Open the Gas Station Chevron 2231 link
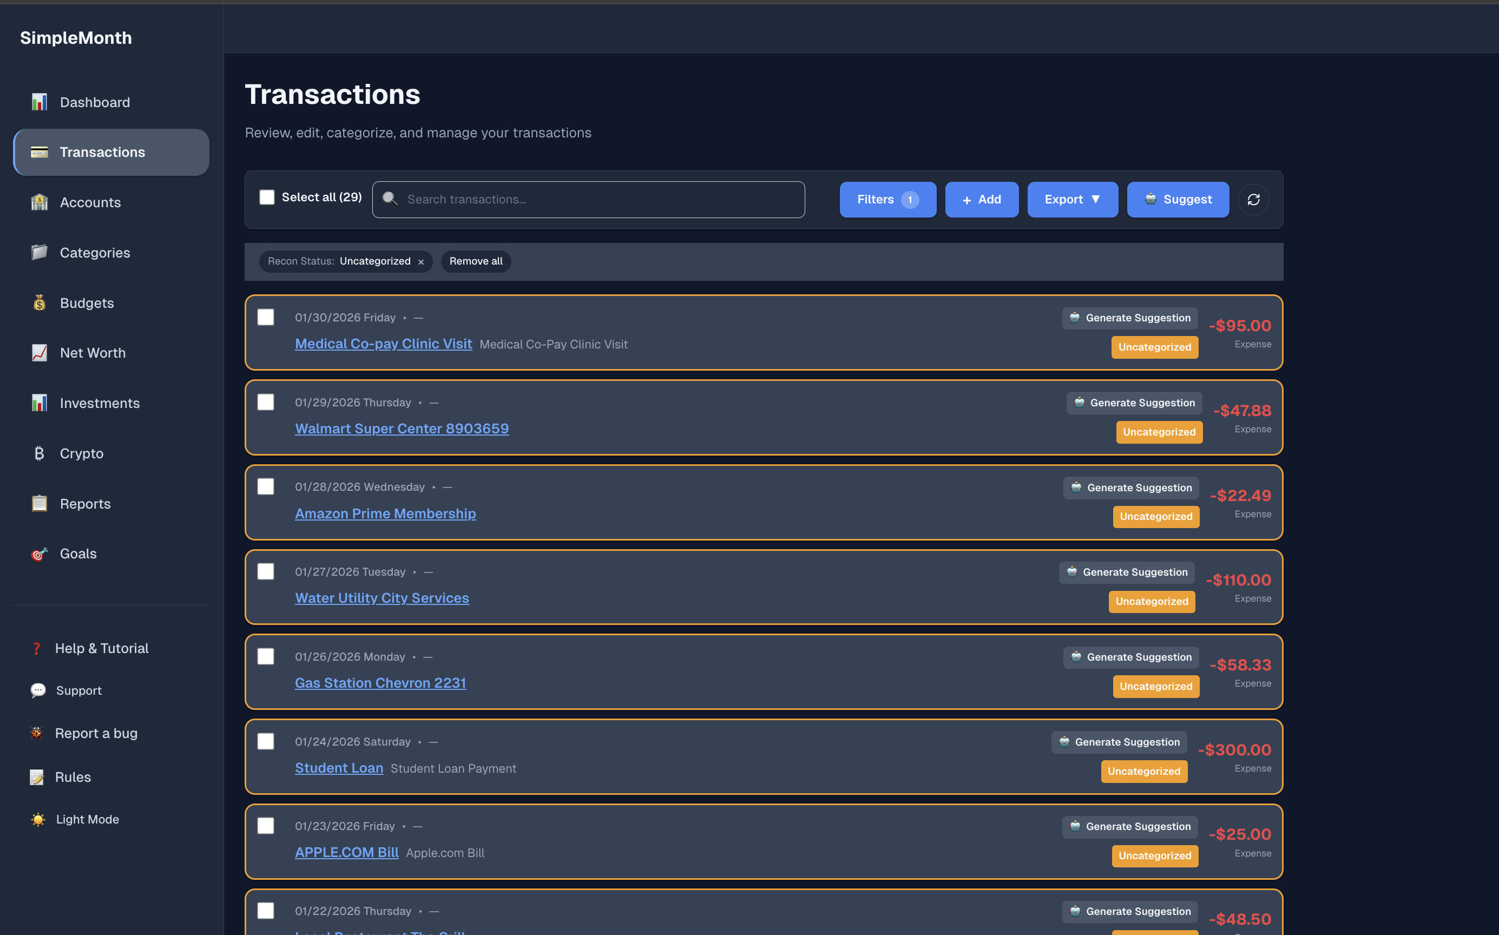The image size is (1499, 935). [380, 683]
